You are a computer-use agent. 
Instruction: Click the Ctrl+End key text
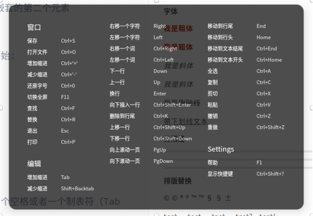(267, 48)
